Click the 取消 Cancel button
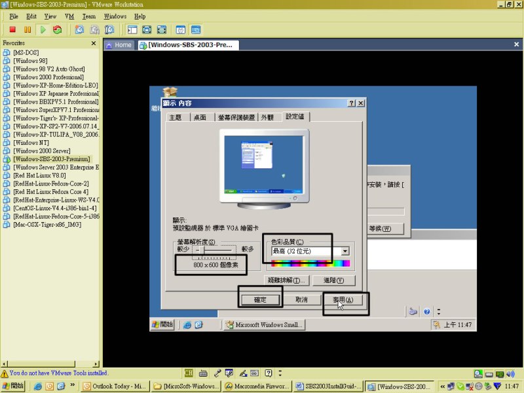Image resolution: width=524 pixels, height=393 pixels. click(301, 300)
